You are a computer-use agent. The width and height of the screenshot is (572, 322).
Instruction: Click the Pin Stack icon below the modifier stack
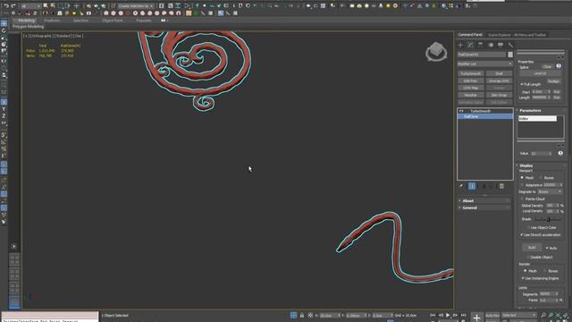[x=461, y=186]
